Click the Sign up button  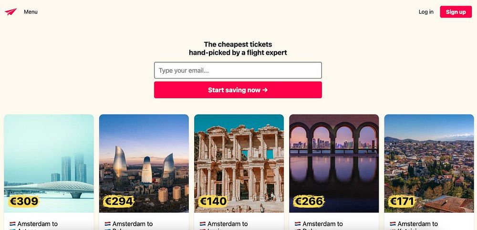pos(456,12)
